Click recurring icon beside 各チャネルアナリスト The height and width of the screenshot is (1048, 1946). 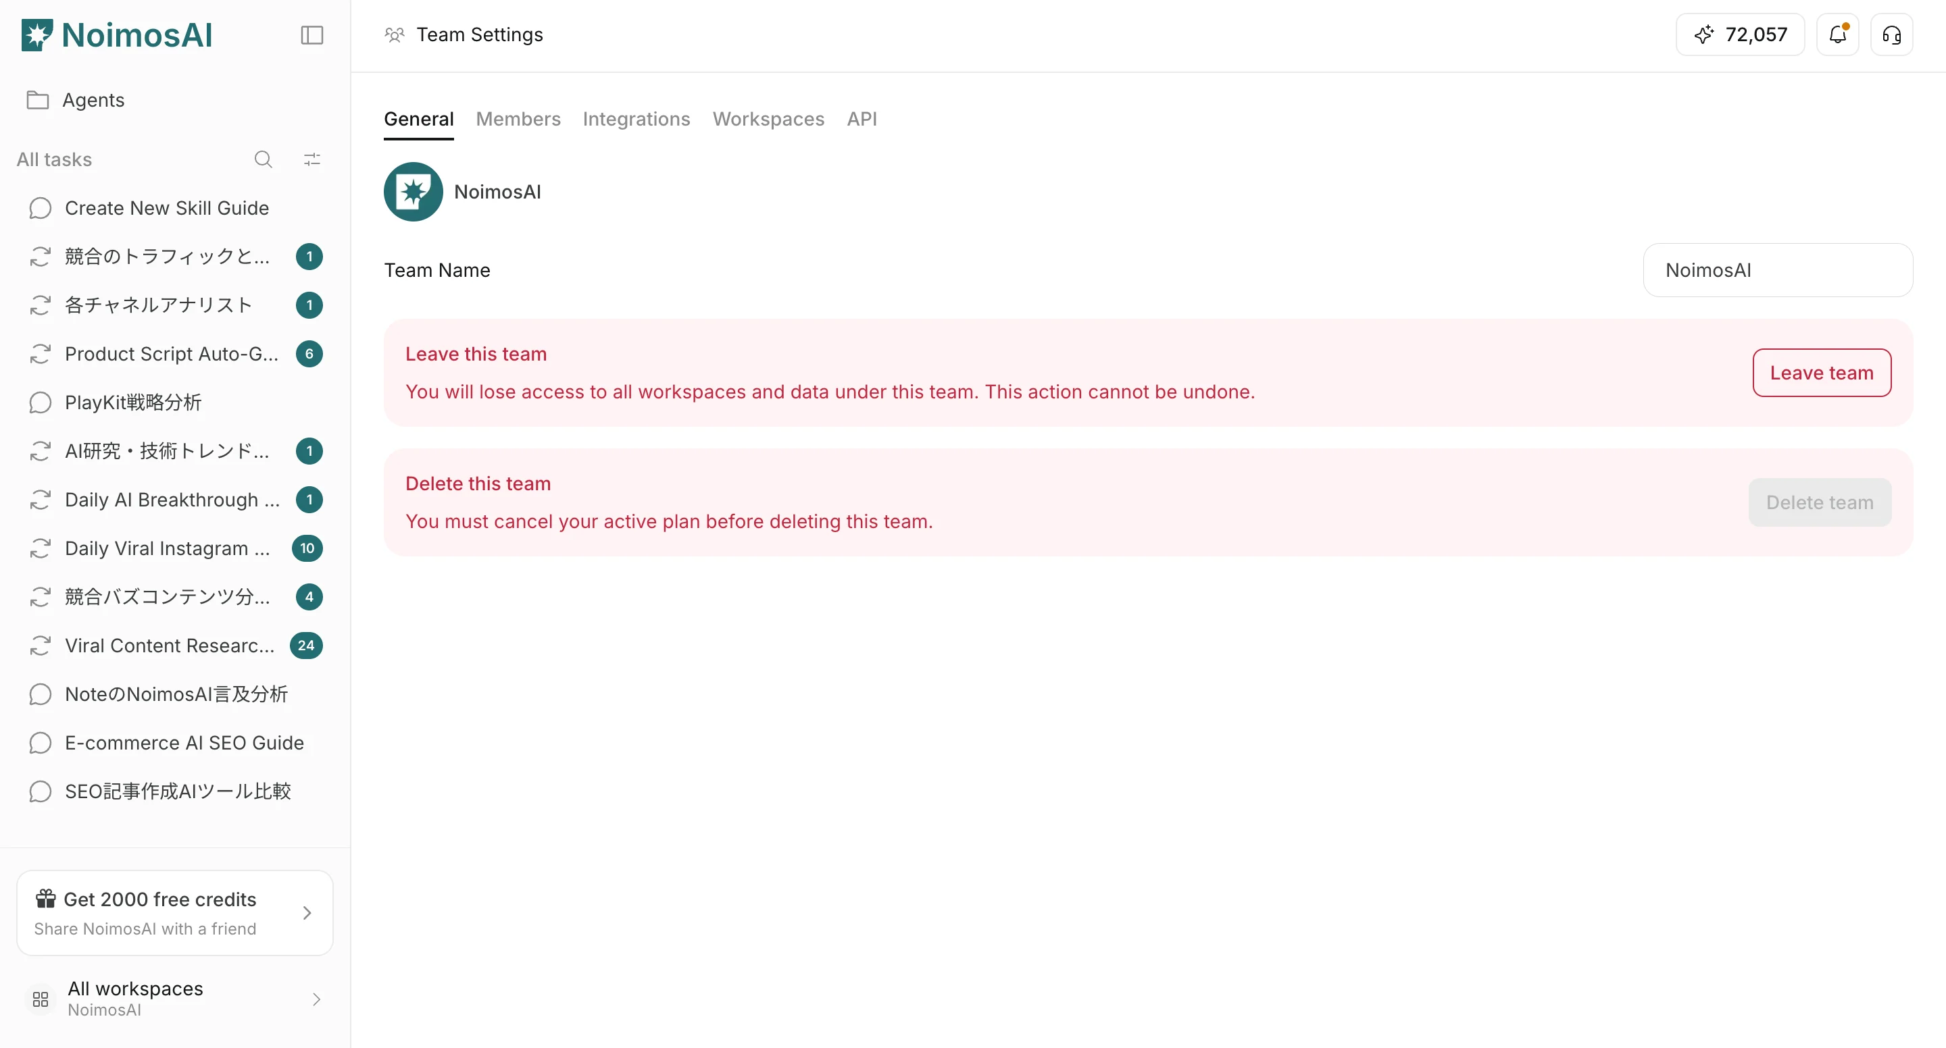[x=40, y=305]
